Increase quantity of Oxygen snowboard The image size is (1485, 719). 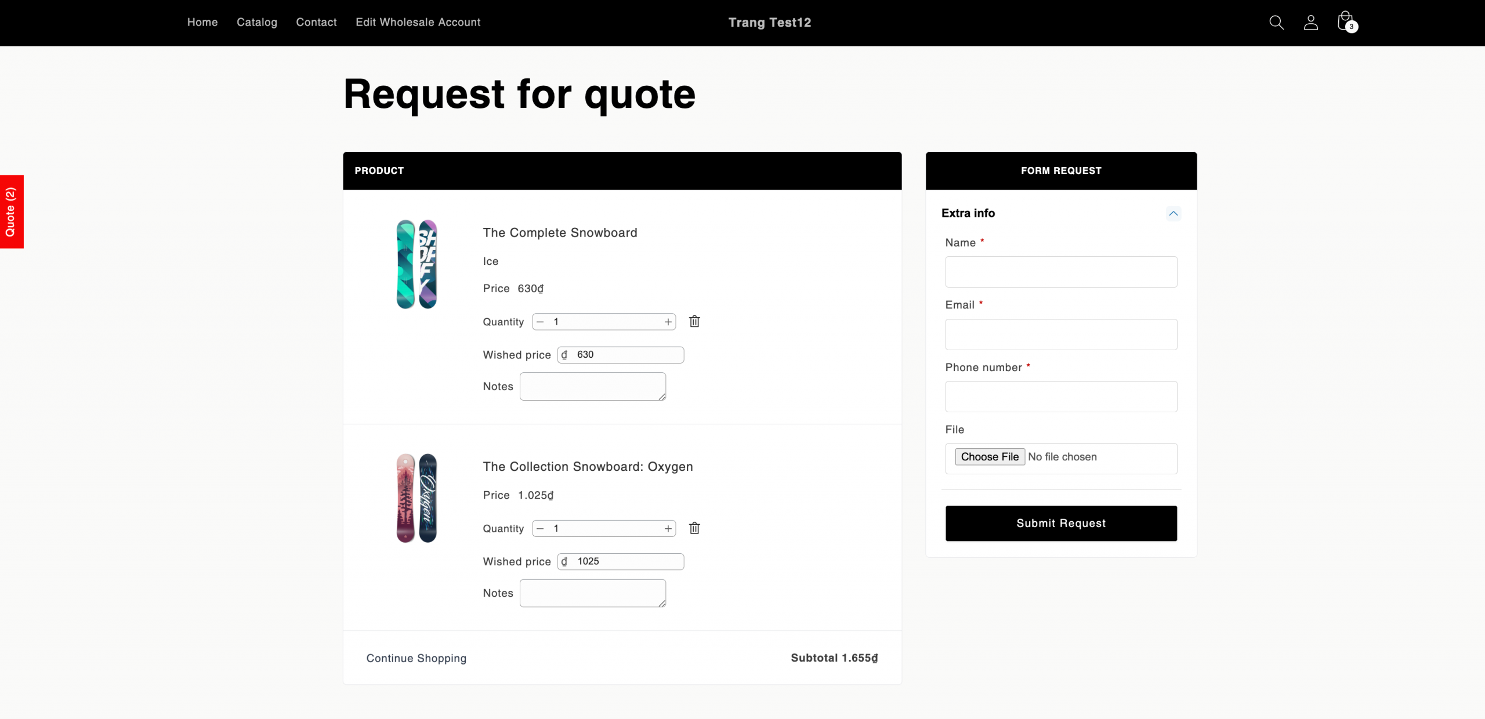pos(668,529)
